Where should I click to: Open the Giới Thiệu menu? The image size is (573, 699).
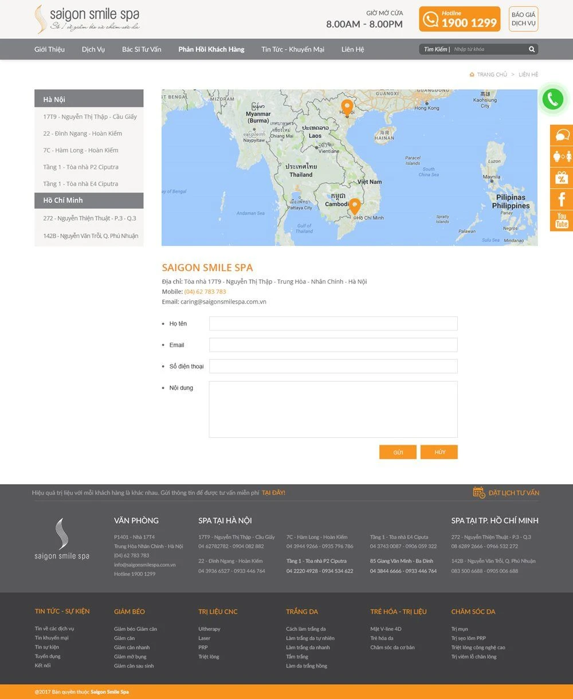49,49
